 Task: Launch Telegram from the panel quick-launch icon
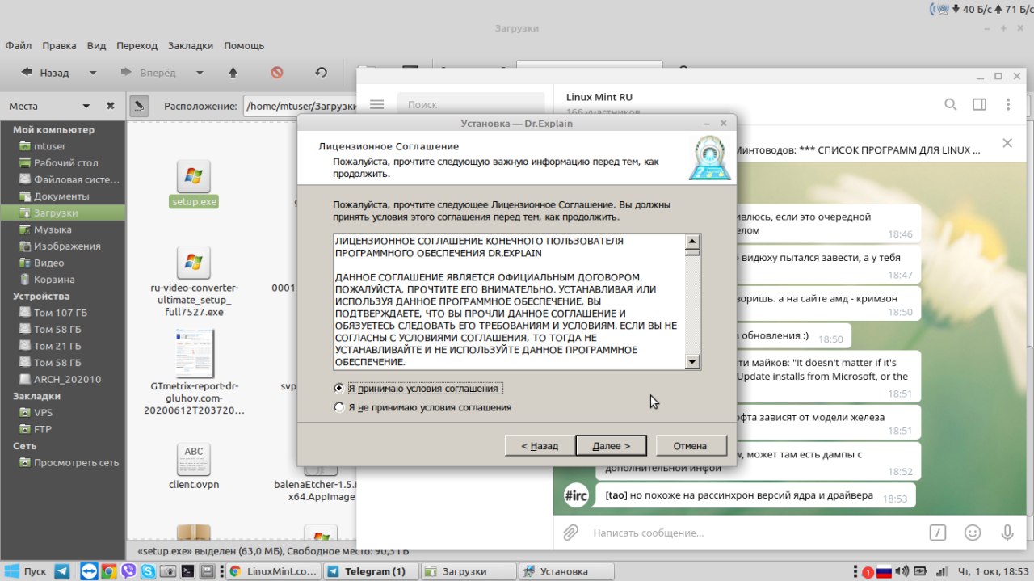[x=61, y=571]
